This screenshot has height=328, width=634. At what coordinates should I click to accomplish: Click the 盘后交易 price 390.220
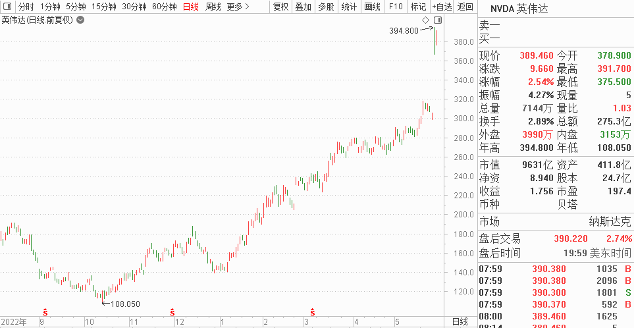point(571,238)
